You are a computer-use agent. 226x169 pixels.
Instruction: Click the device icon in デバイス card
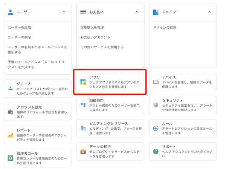point(156,82)
